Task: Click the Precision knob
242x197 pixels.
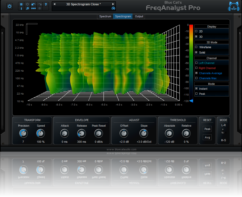Action: click(x=23, y=133)
